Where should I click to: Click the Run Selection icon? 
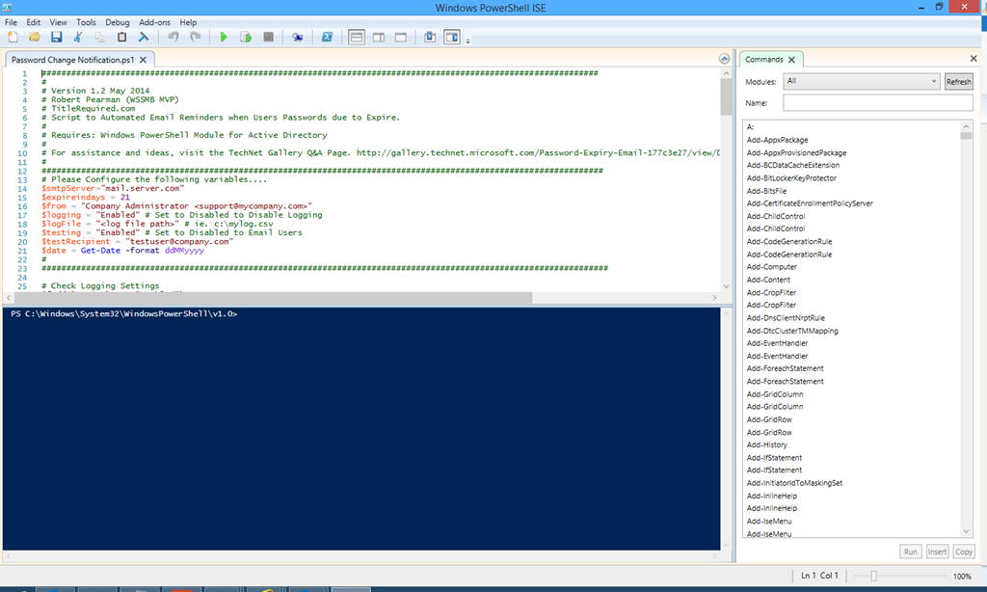tap(246, 38)
